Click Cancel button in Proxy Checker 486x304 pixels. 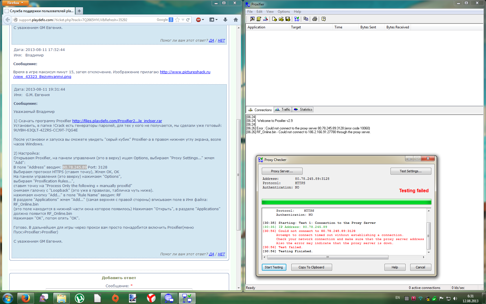pyautogui.click(x=421, y=267)
